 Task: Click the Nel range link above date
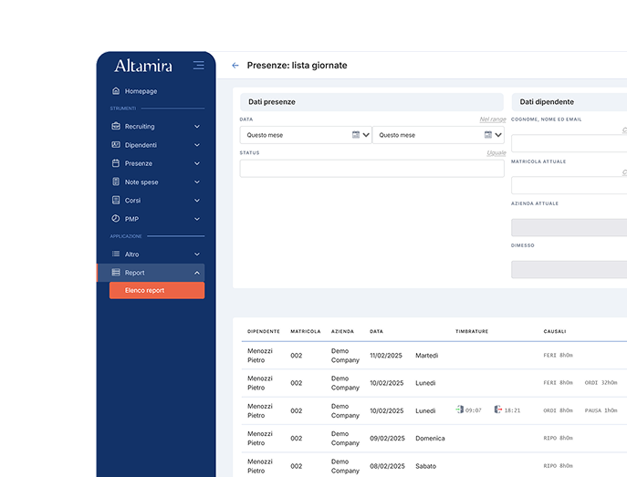[492, 119]
